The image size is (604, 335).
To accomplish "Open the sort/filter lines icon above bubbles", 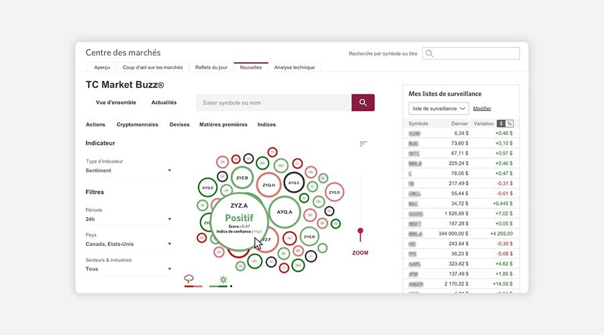I will [363, 144].
